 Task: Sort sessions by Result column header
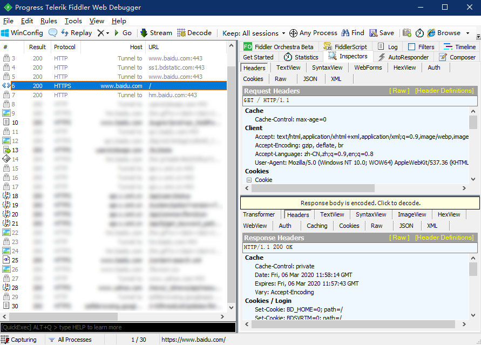tap(37, 47)
